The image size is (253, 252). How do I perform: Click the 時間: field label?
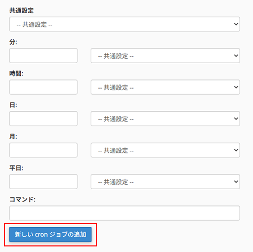(x=16, y=73)
